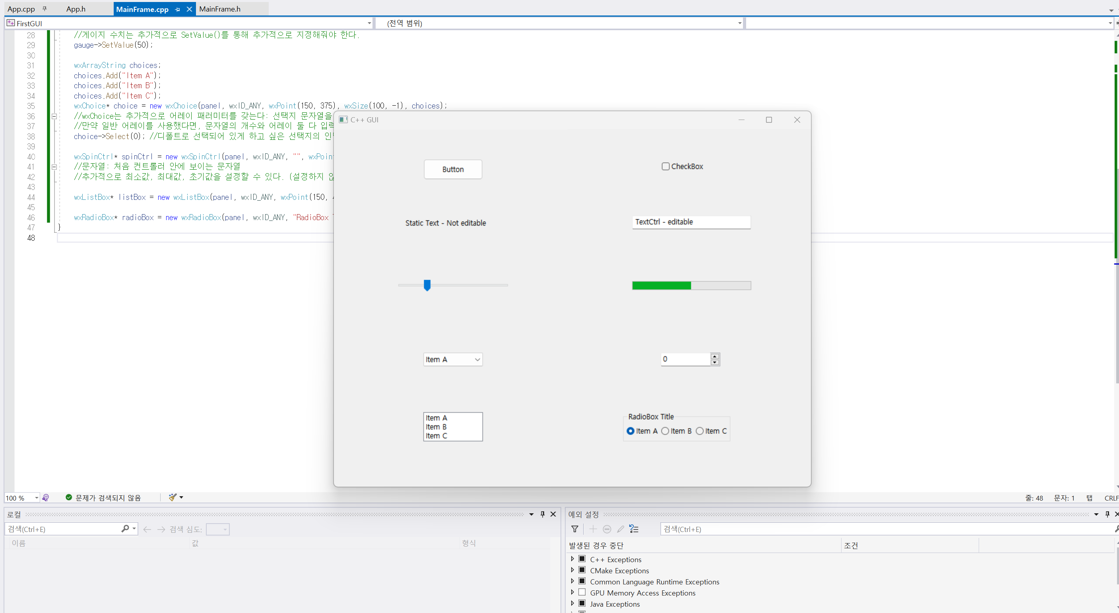Click the 발생된 경우 중단 column header
The width and height of the screenshot is (1119, 613).
(704, 545)
